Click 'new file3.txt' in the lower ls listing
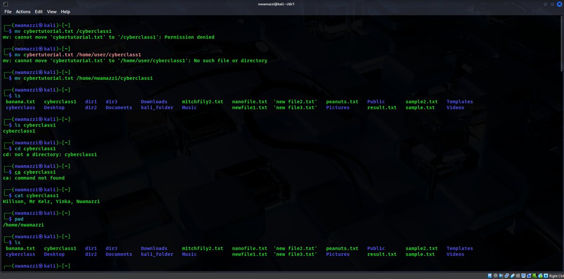Image resolution: width=564 pixels, height=279 pixels. pos(295,254)
